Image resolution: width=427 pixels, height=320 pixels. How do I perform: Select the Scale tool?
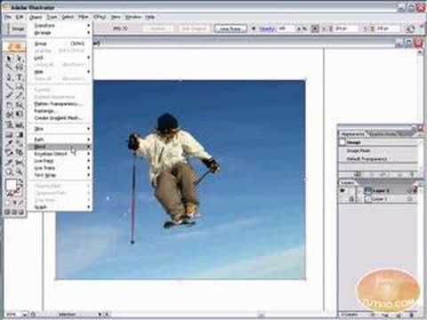point(20,106)
